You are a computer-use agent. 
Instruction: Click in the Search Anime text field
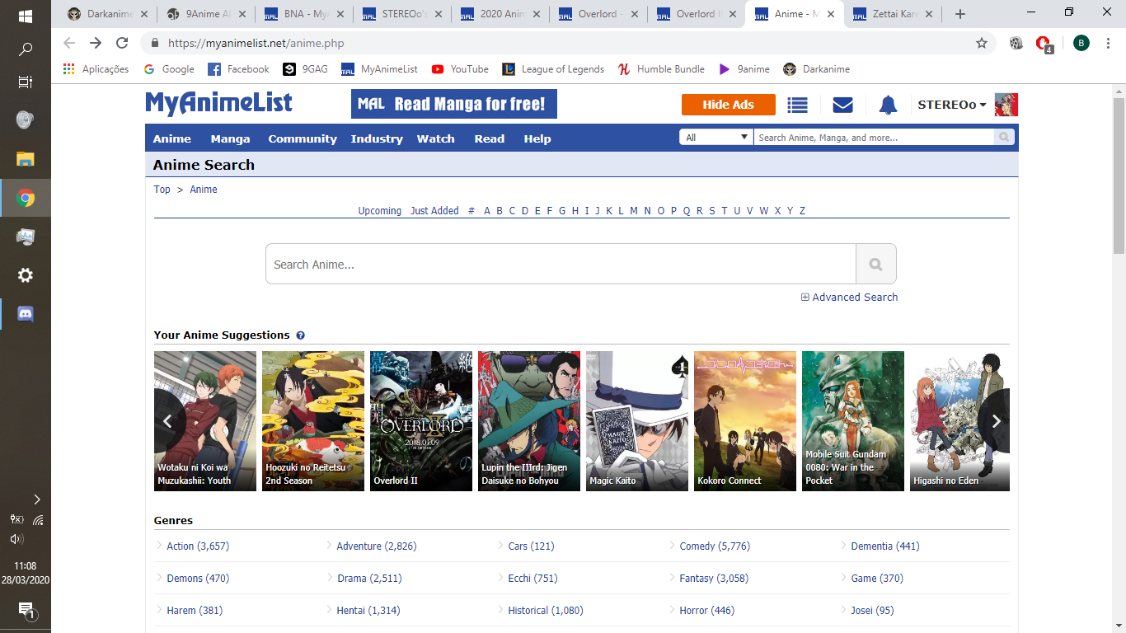click(x=561, y=265)
